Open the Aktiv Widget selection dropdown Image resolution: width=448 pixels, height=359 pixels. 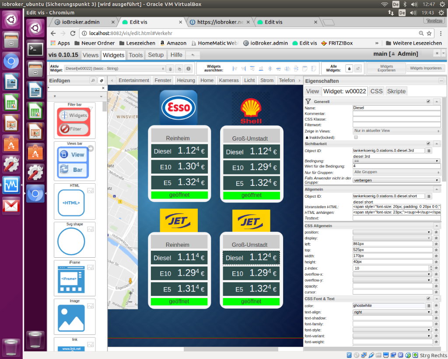click(x=114, y=69)
